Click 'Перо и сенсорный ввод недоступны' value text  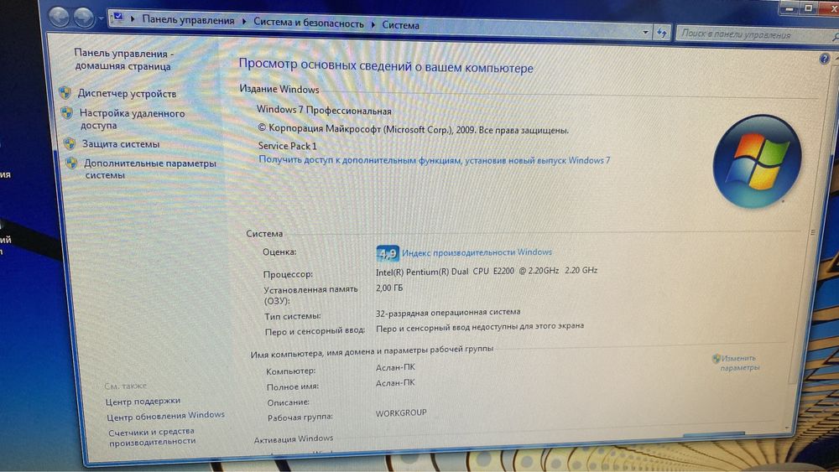[479, 327]
